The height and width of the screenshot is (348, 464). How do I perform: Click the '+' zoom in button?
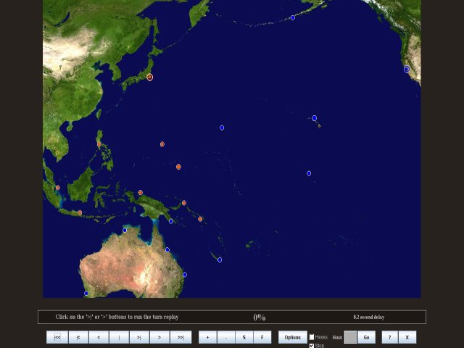pos(207,337)
